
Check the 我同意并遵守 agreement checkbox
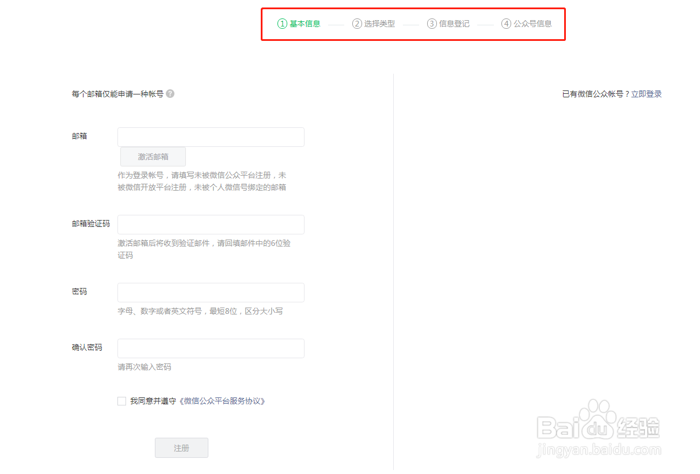coord(121,401)
